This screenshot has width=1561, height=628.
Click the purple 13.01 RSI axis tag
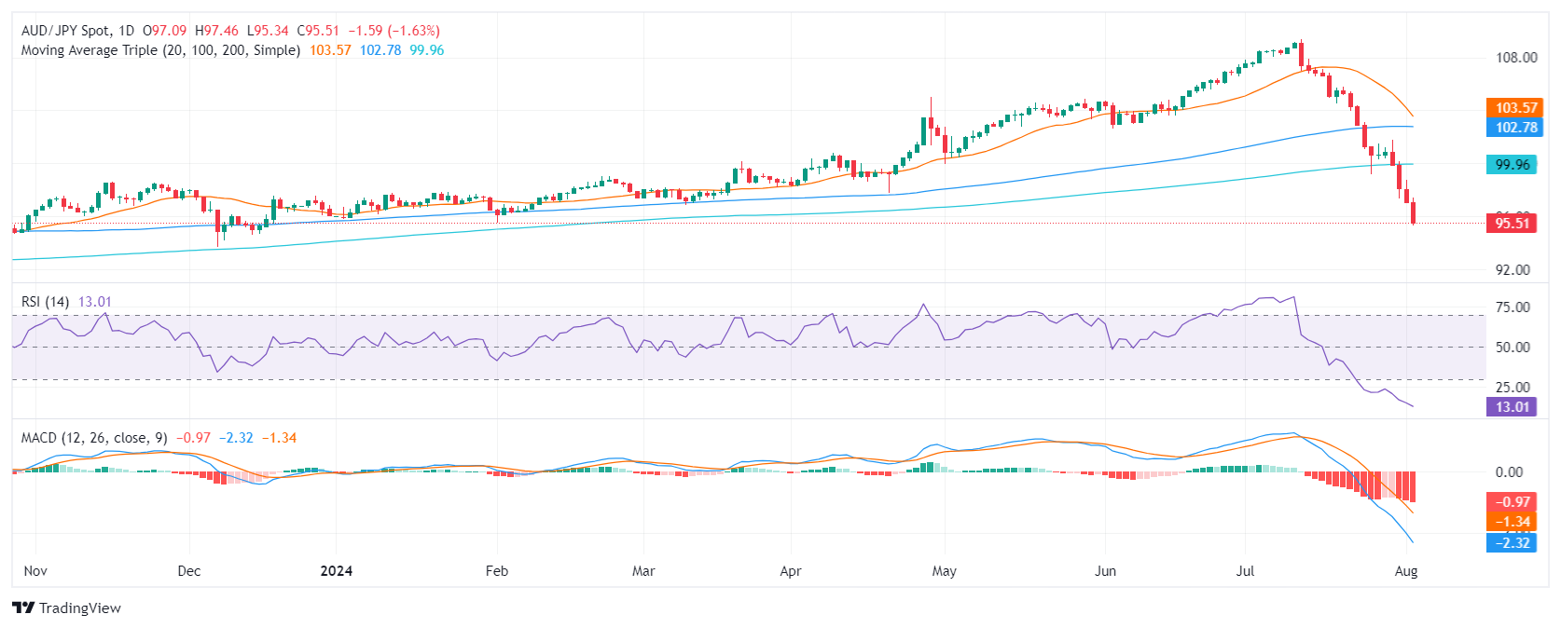click(1512, 406)
